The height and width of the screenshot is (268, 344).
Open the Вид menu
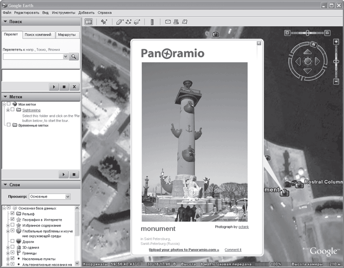tap(45, 13)
